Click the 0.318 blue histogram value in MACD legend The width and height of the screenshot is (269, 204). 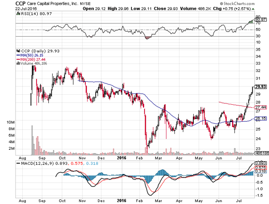coord(92,163)
